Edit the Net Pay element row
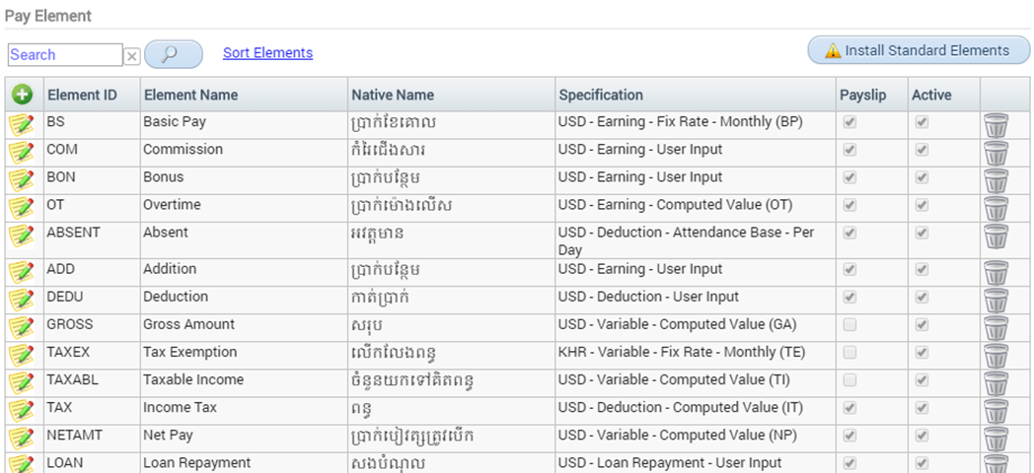The image size is (1034, 473). pyautogui.click(x=22, y=438)
